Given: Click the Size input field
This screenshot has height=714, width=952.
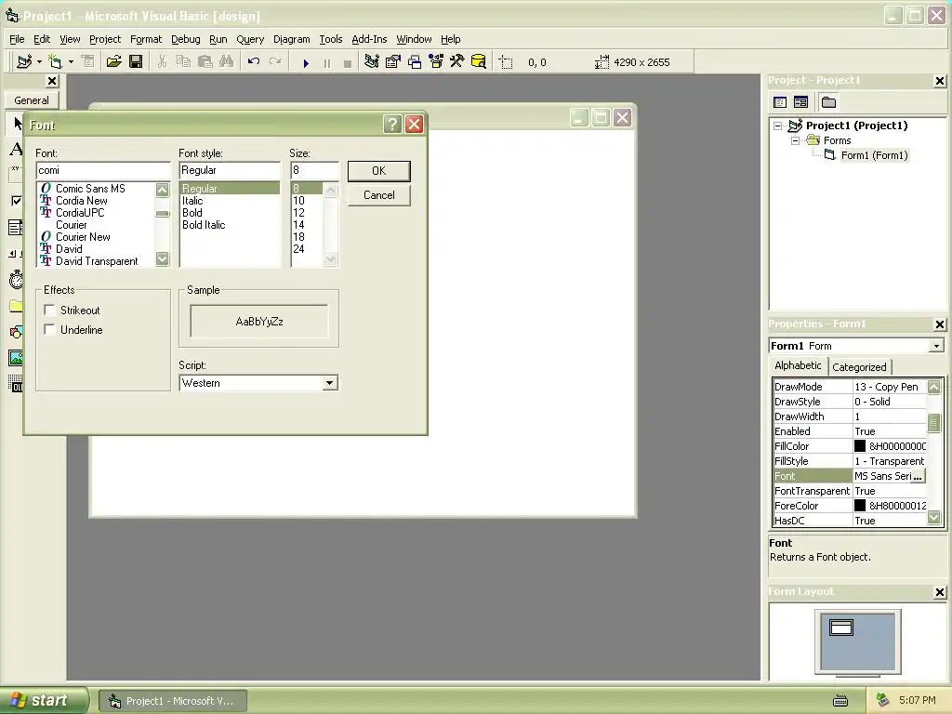Looking at the screenshot, I should point(314,171).
